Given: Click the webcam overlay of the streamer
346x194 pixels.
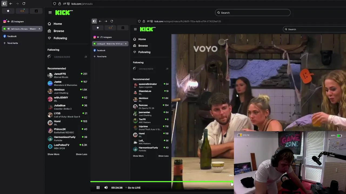Looking at the screenshot, I should (290, 163).
